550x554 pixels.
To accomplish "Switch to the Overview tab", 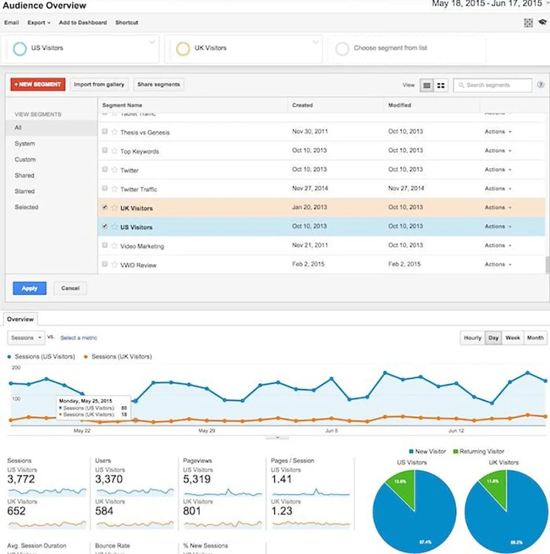I will tap(20, 319).
